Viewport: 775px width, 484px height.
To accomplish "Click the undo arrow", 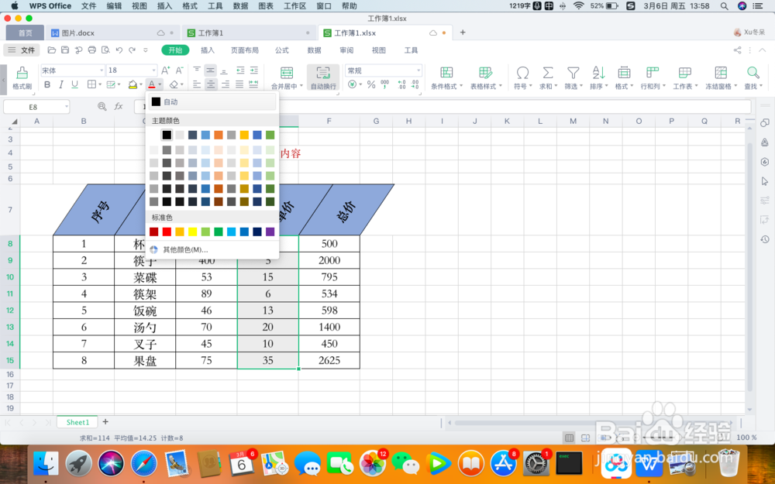I will (119, 50).
